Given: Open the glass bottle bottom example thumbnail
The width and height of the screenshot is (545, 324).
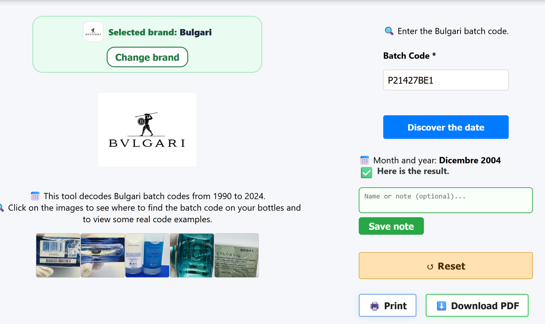Looking at the screenshot, I should (103, 255).
